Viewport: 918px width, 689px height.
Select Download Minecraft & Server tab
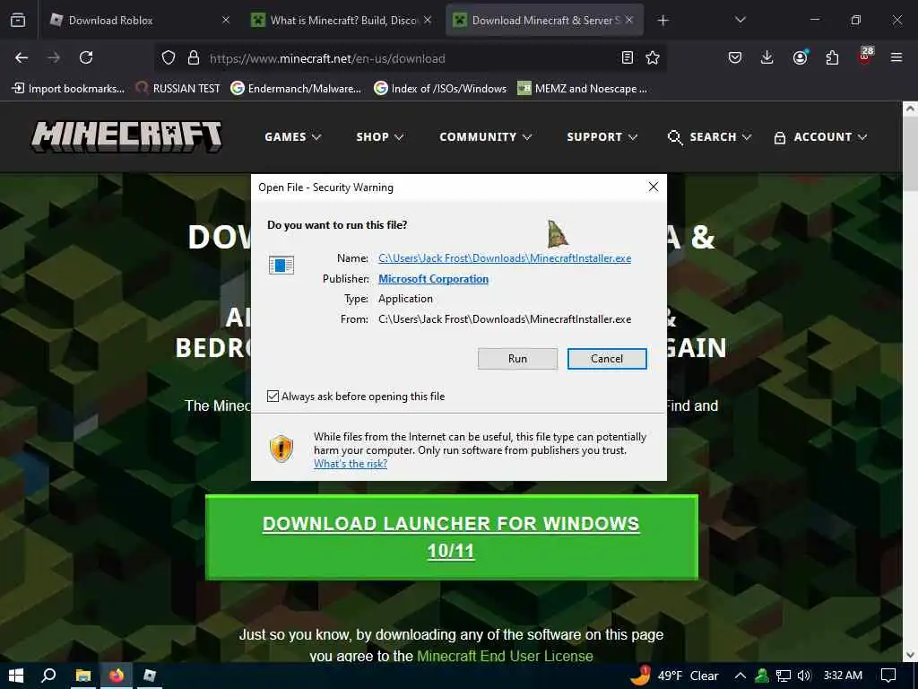545,20
